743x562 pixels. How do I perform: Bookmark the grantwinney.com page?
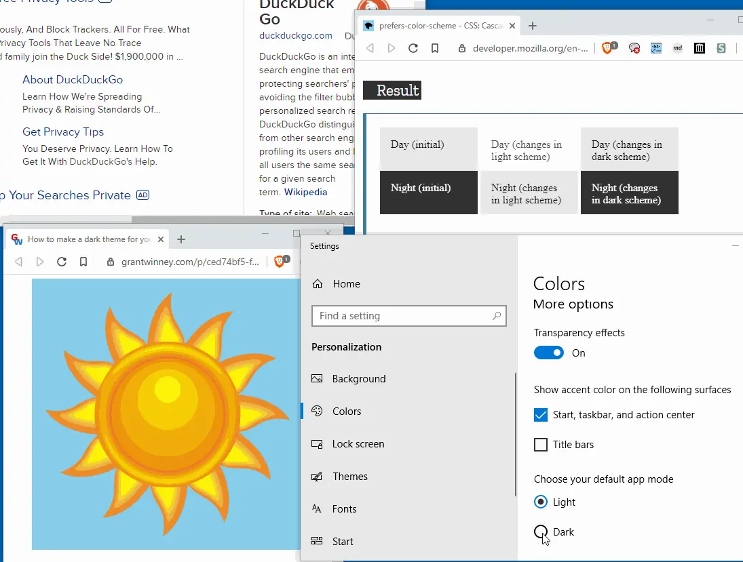83,262
